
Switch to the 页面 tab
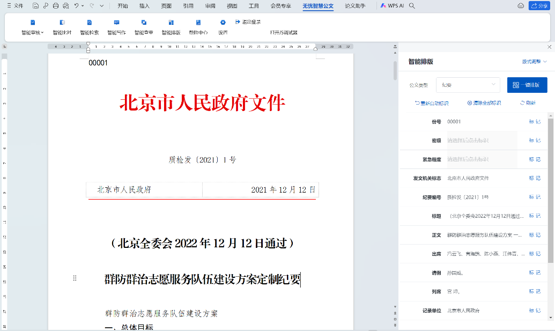click(166, 6)
